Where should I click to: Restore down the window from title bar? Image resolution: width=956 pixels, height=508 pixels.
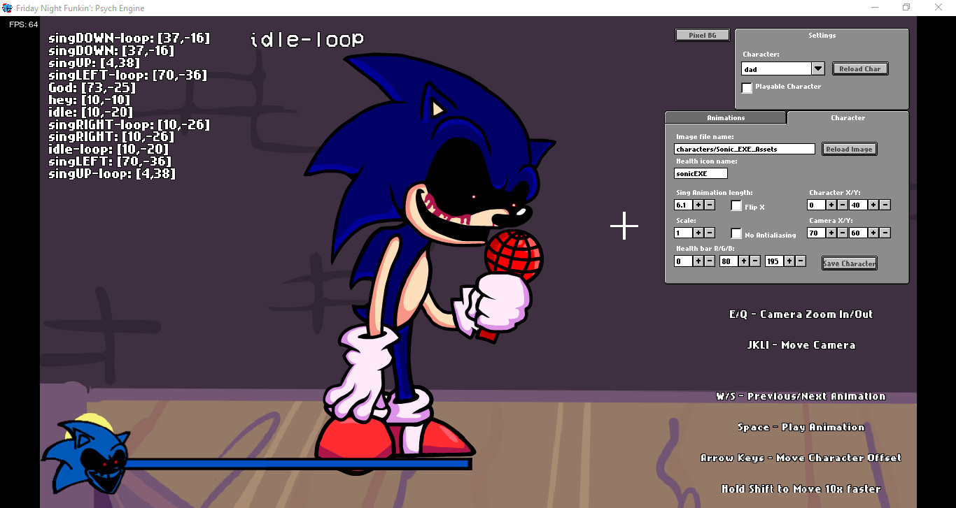tap(906, 8)
